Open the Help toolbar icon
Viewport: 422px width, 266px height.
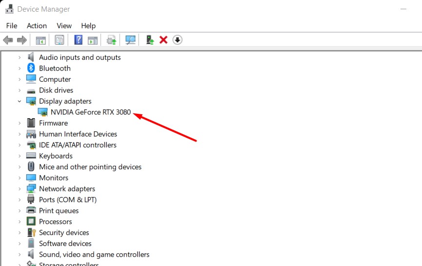[x=78, y=40]
